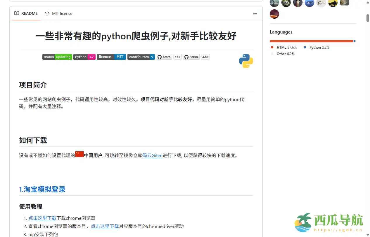
Task: Open the contributors 9 badge
Action: (x=141, y=57)
